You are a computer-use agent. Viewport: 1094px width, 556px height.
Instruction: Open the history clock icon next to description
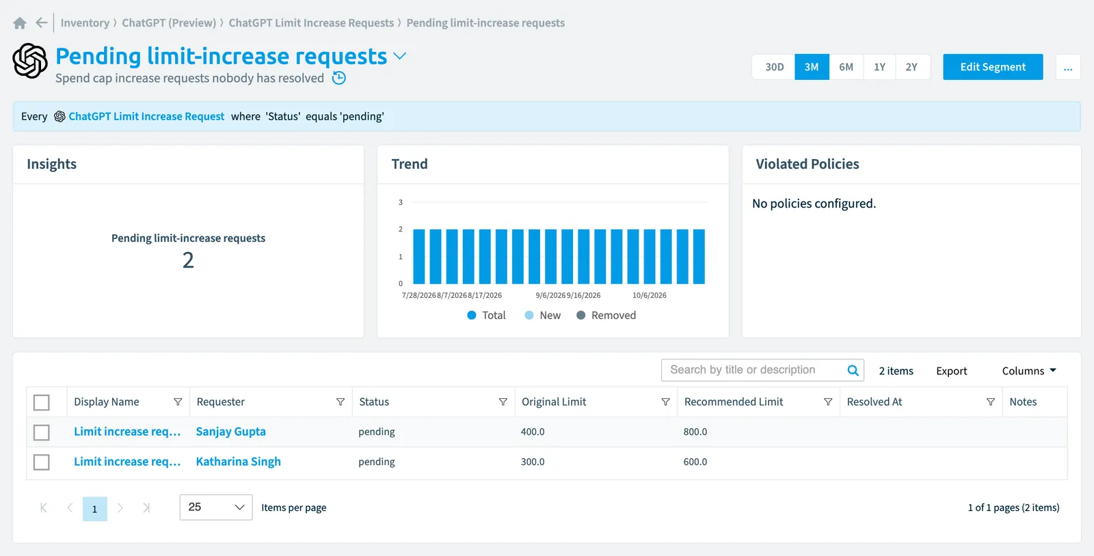[339, 78]
